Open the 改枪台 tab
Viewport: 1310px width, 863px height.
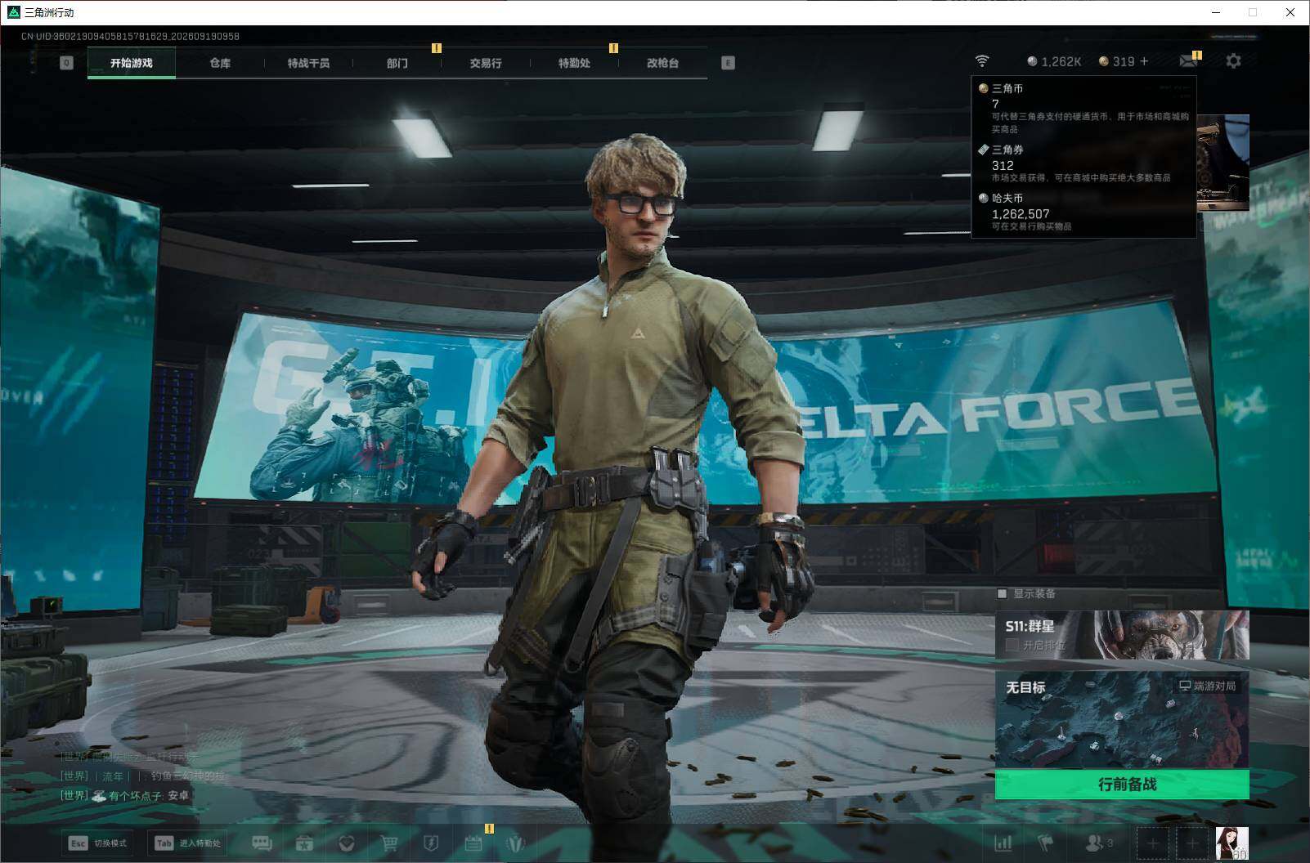point(662,63)
